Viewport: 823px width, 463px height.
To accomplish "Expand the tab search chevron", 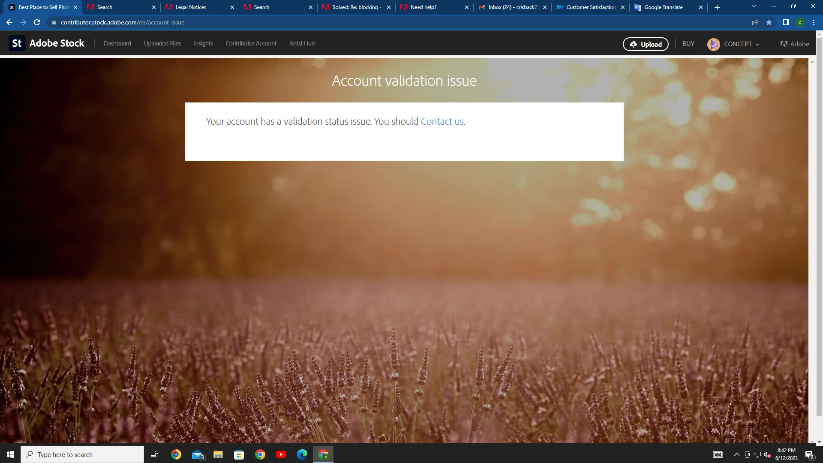I will point(754,6).
